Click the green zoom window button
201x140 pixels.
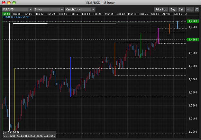(14, 3)
